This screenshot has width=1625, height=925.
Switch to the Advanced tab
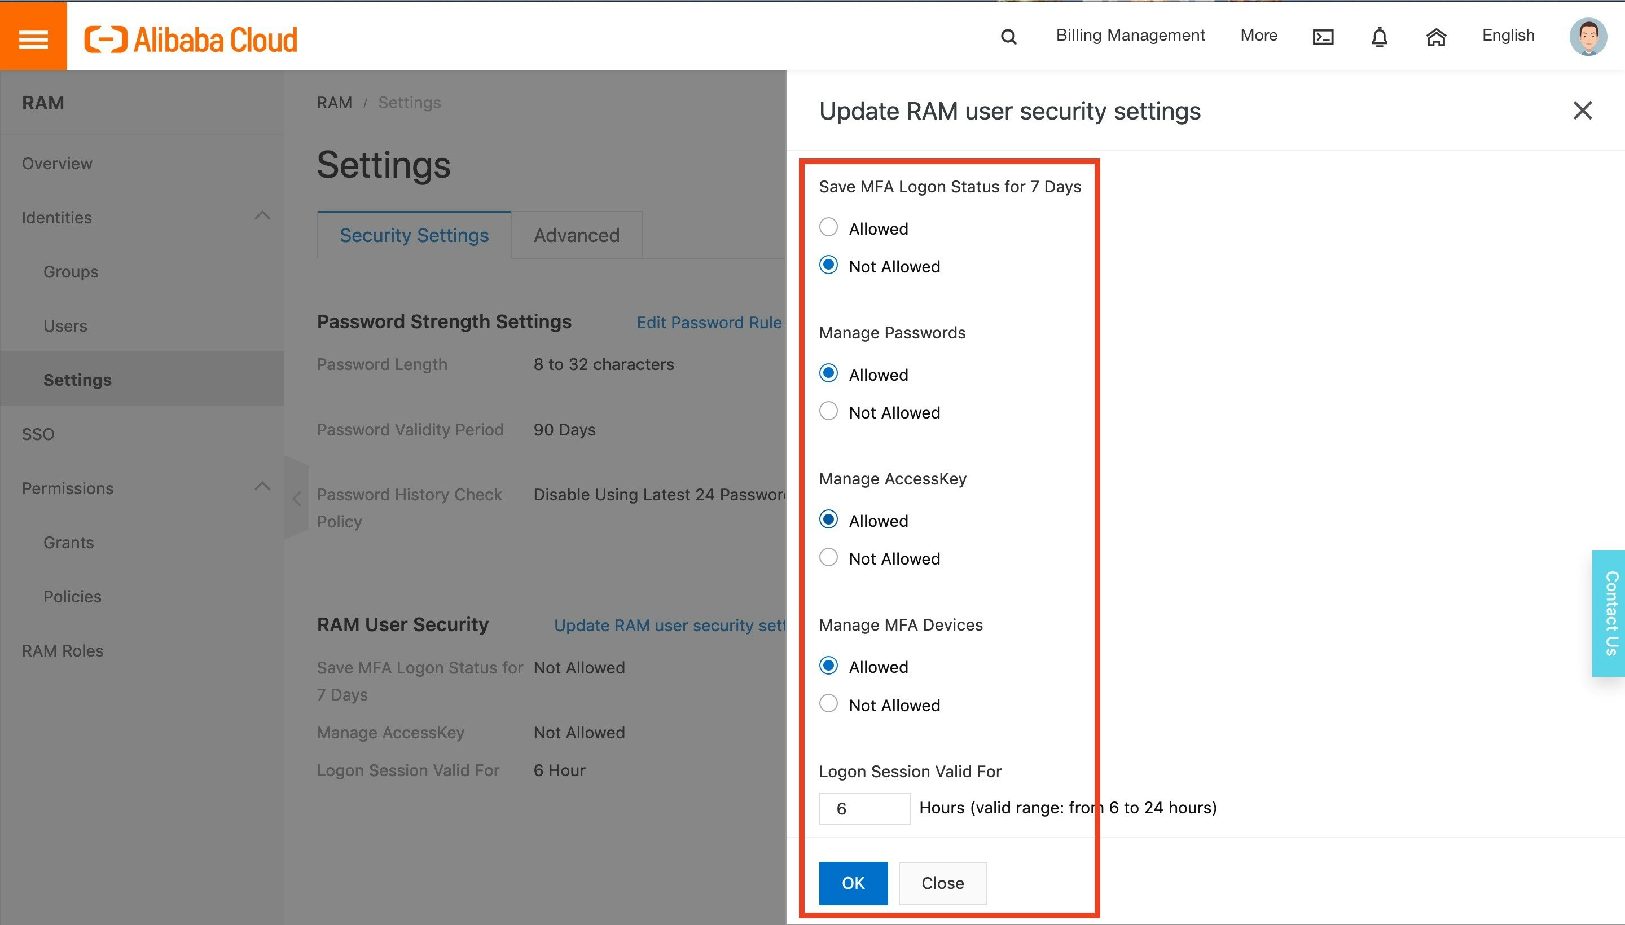click(577, 235)
